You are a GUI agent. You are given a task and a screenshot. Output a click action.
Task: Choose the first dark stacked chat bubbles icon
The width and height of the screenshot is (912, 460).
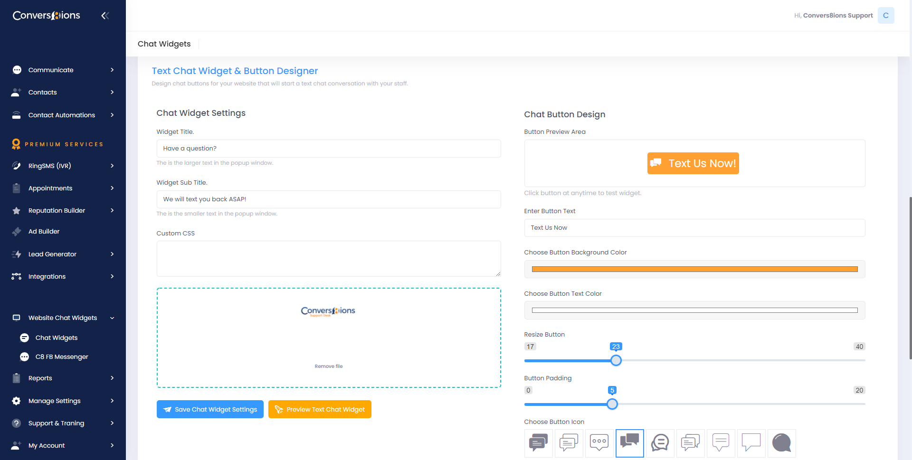(x=538, y=442)
